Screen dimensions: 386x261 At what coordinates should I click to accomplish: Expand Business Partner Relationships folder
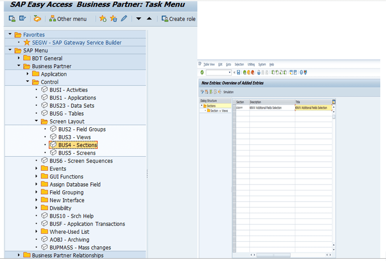coord(19,255)
